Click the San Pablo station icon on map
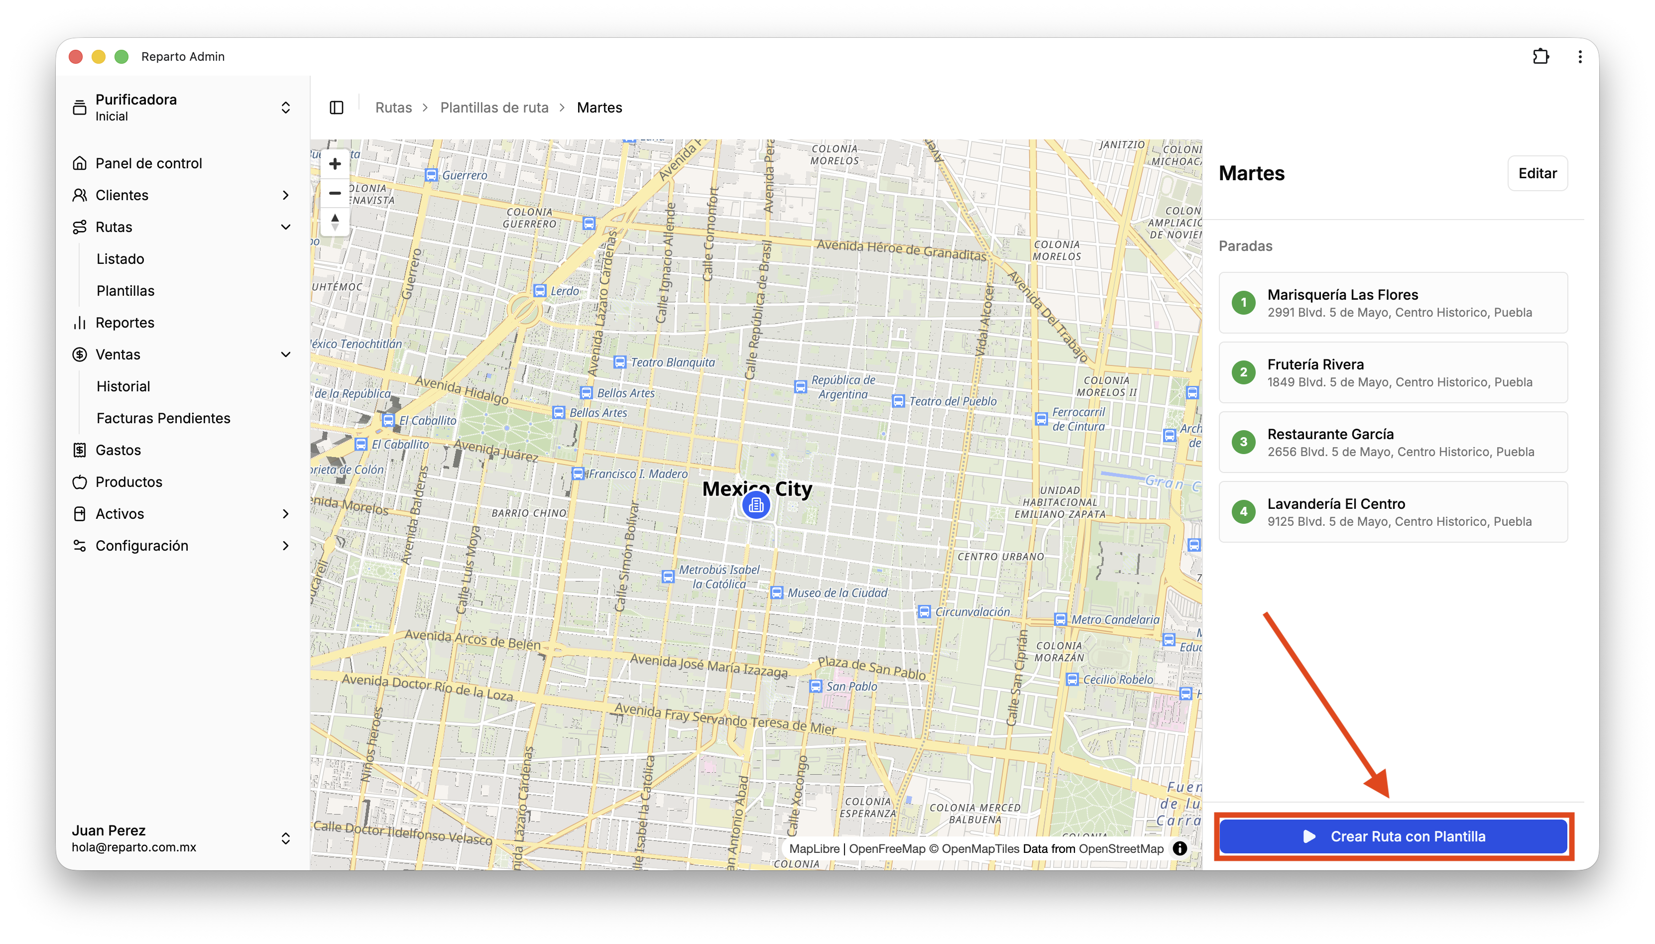Screen dimensions: 1655x944 816,686
